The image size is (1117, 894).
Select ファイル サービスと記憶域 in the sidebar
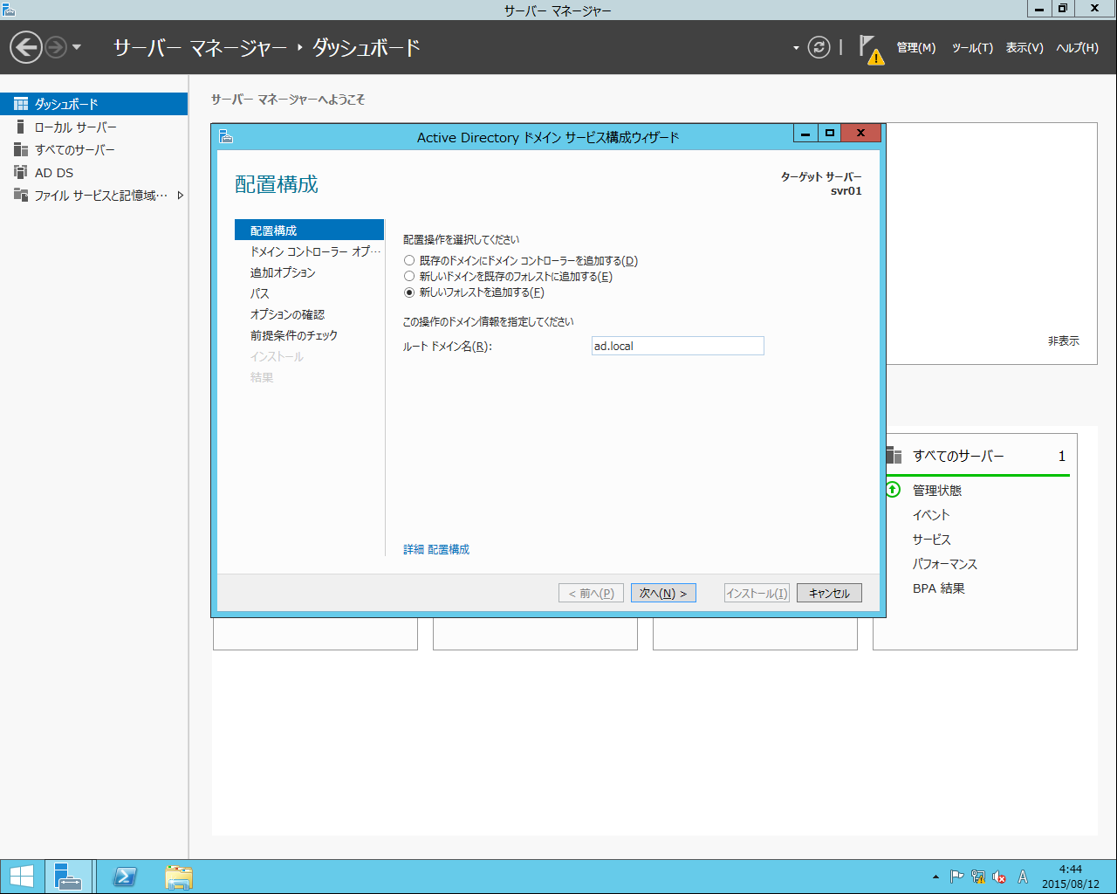(x=93, y=196)
